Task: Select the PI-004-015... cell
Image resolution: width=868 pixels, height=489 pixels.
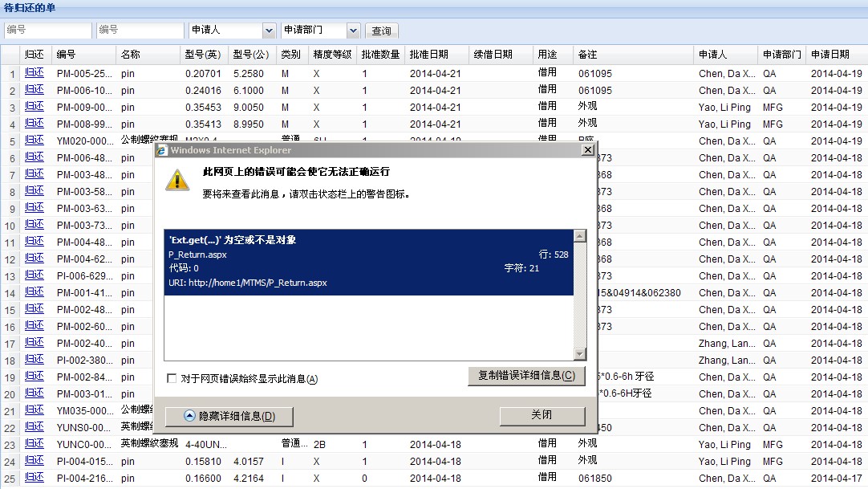Action: [x=84, y=462]
